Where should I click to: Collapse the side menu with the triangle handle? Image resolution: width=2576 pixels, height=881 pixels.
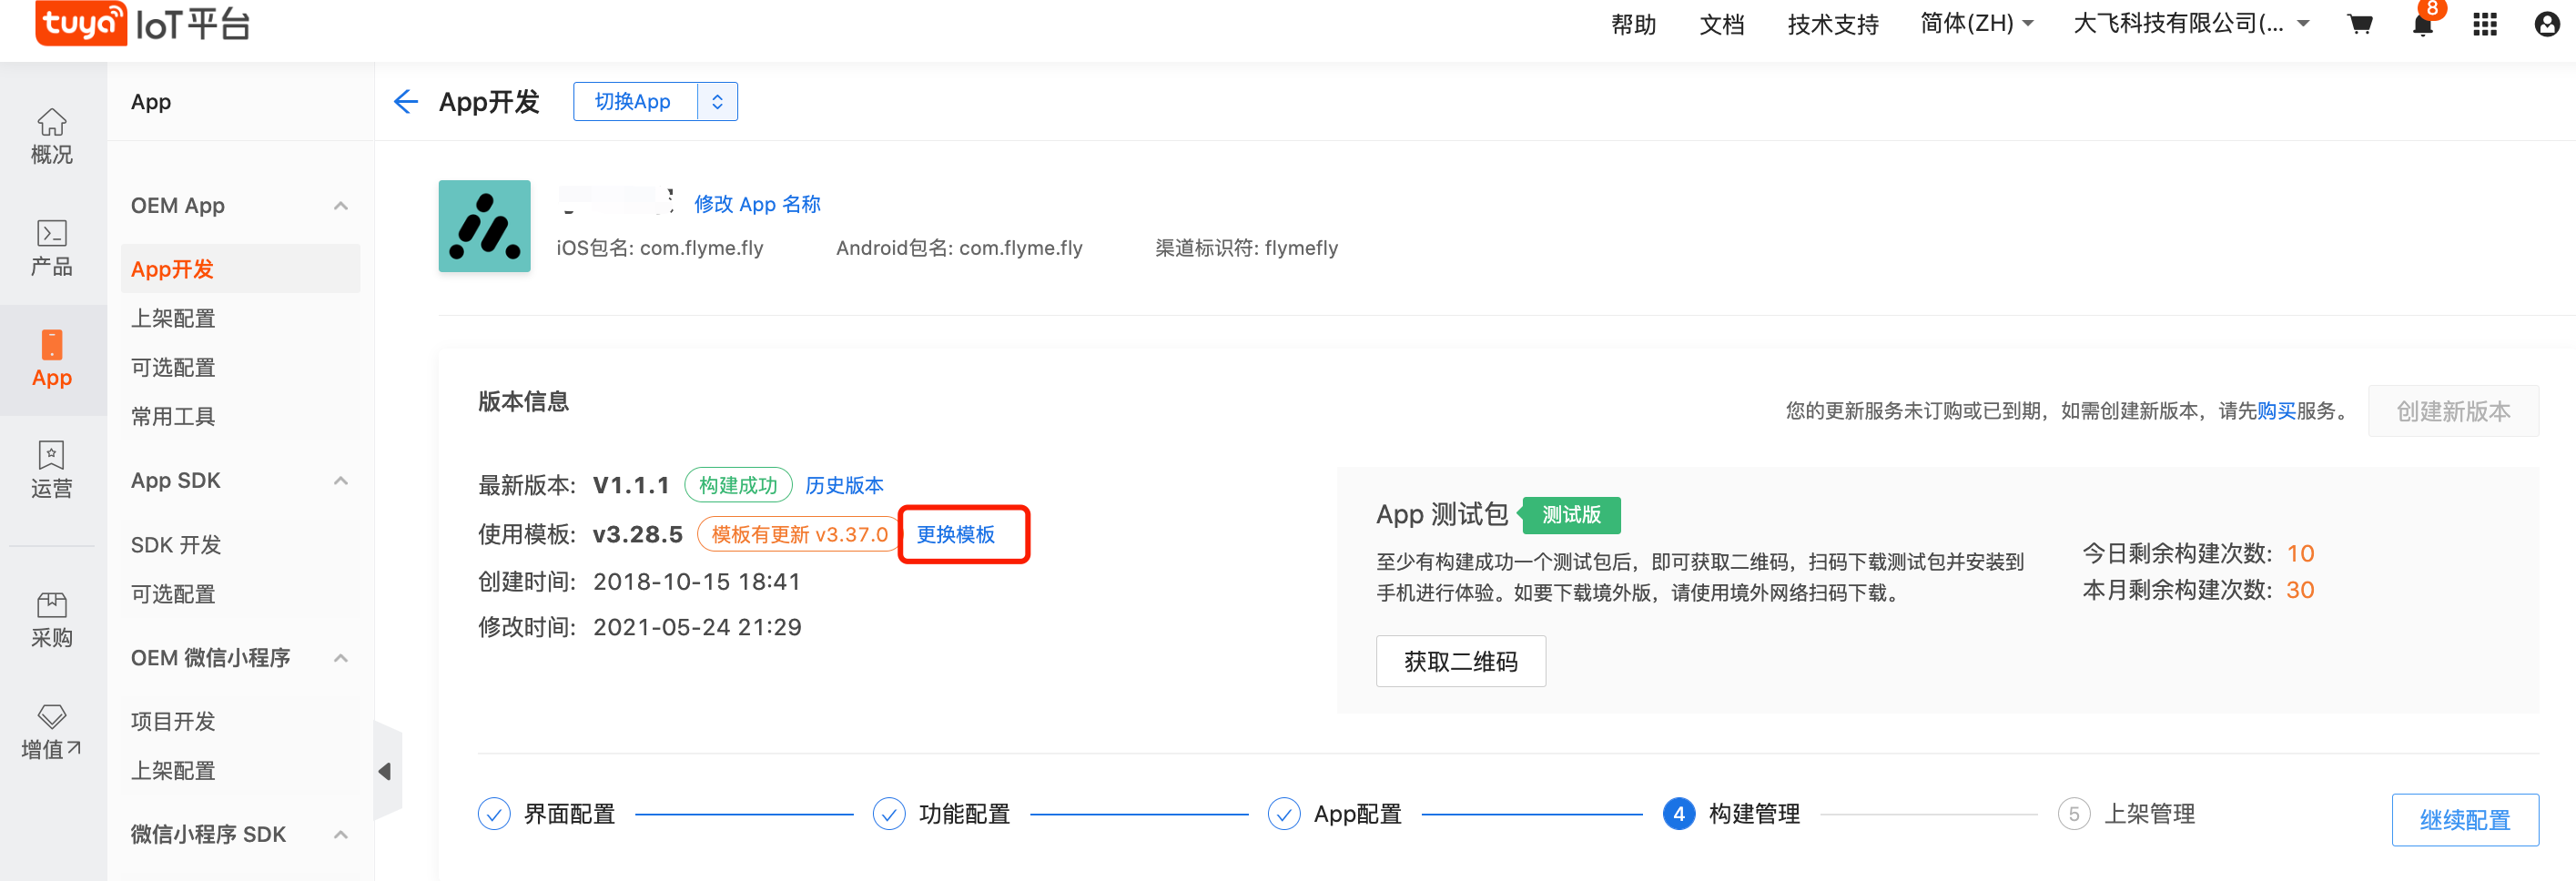(385, 771)
